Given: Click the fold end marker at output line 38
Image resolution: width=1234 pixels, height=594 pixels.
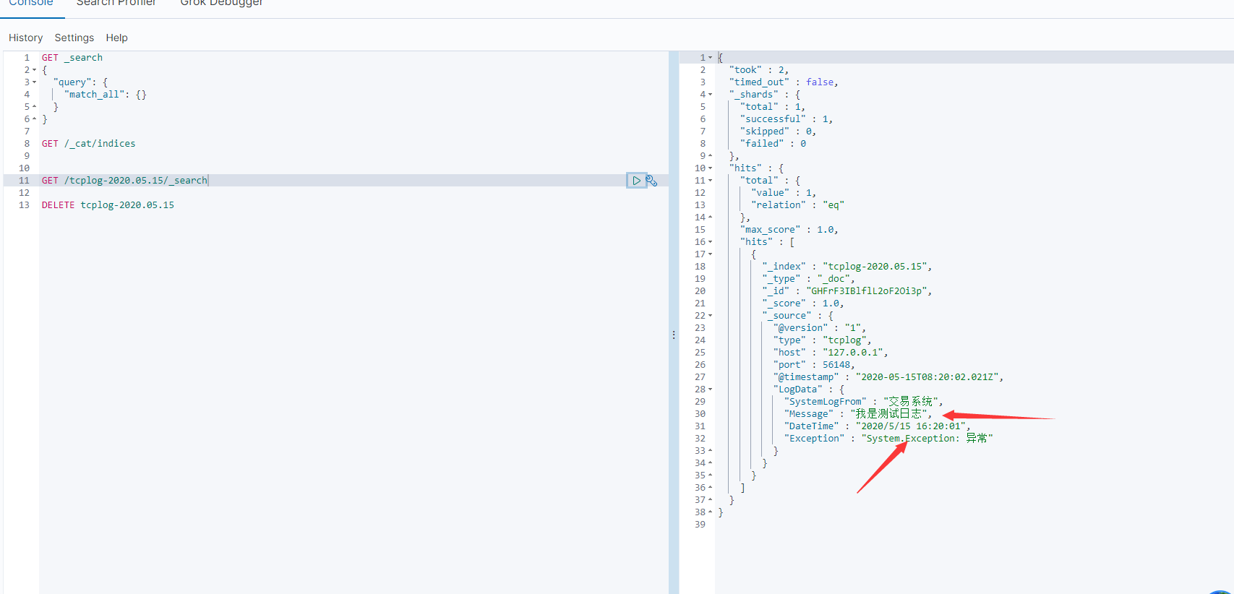Looking at the screenshot, I should pyautogui.click(x=710, y=512).
